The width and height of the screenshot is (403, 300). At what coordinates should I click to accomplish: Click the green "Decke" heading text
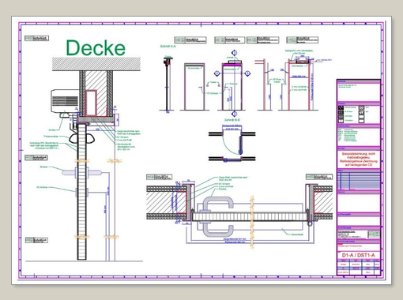click(96, 48)
